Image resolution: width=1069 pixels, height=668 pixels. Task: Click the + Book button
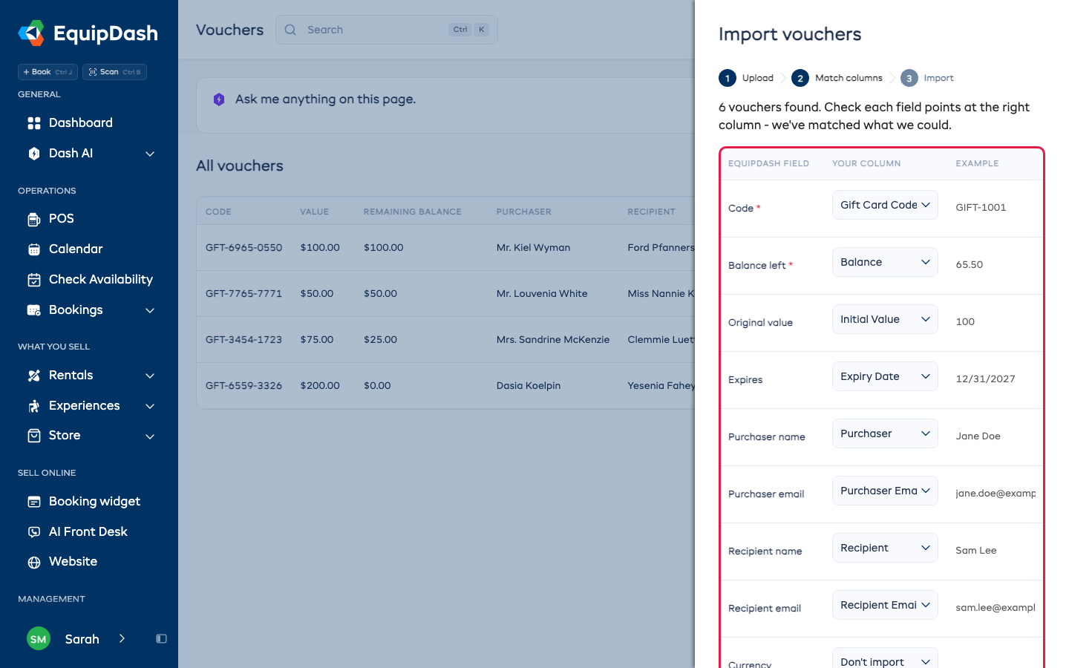[x=48, y=72]
